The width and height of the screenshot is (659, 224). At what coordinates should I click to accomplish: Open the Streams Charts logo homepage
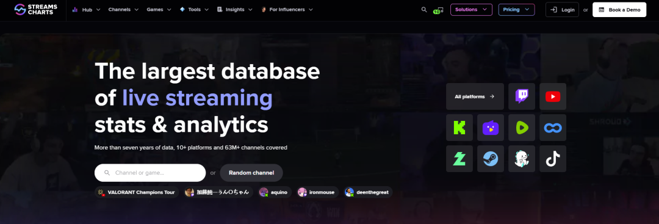tap(35, 9)
